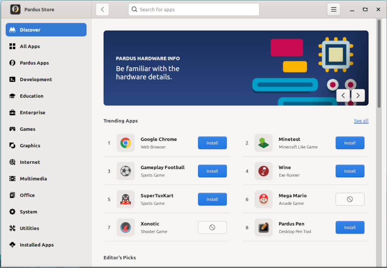Viewport: 387px width, 268px height.
Task: Open the Mega Mario app icon
Action: click(264, 199)
